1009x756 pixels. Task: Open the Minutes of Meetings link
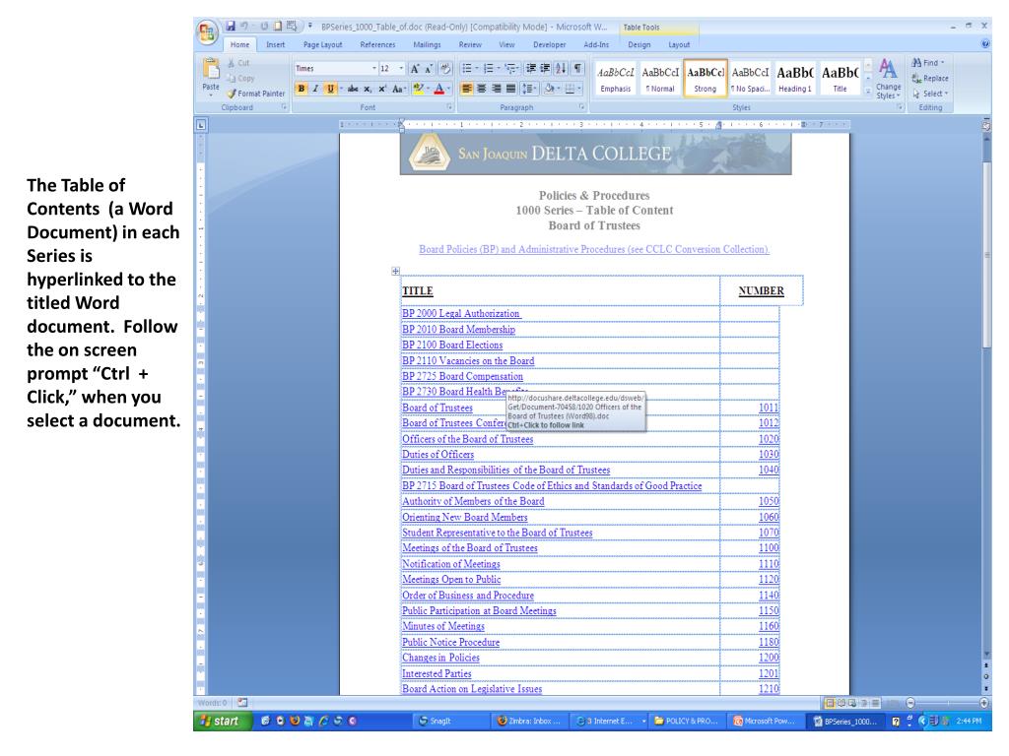[443, 627]
